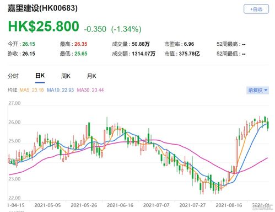Click the 市值 375.78亿 market cap value
This screenshot has height=212, width=275.
[x=182, y=54]
